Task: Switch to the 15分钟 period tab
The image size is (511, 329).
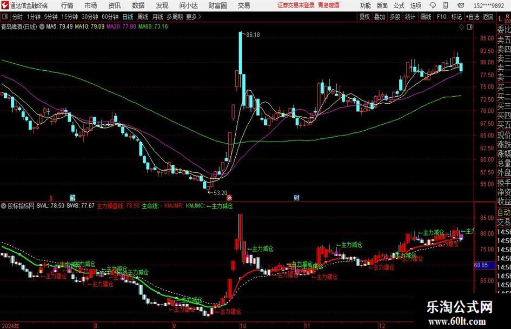Action: click(x=69, y=17)
